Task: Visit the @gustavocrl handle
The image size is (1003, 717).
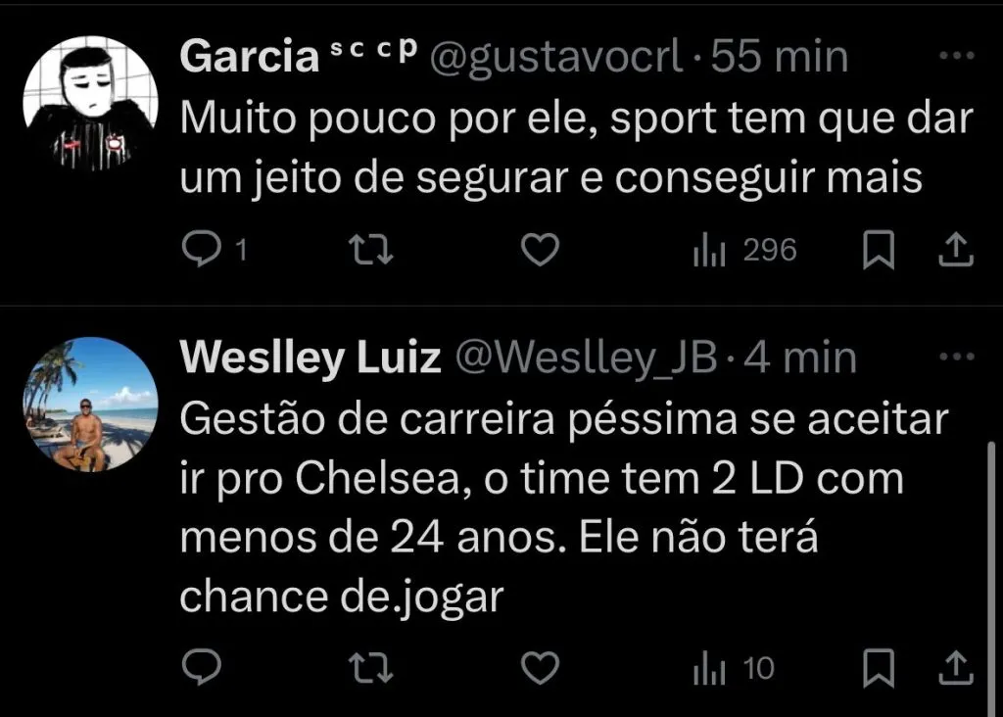Action: (x=556, y=59)
